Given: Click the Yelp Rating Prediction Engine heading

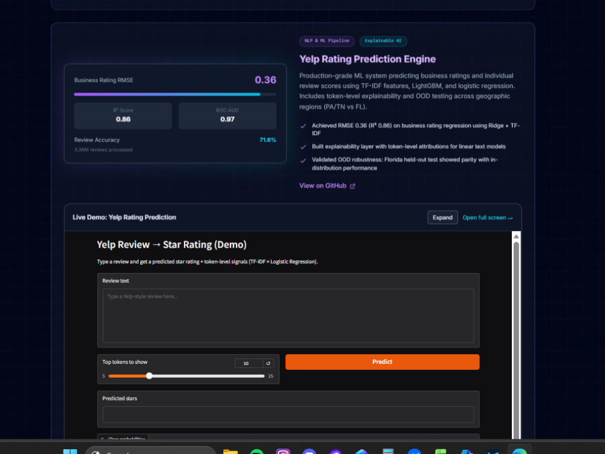Looking at the screenshot, I should click(x=367, y=59).
